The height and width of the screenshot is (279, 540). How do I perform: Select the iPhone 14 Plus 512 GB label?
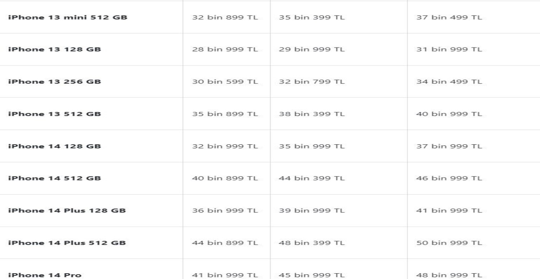(x=67, y=243)
